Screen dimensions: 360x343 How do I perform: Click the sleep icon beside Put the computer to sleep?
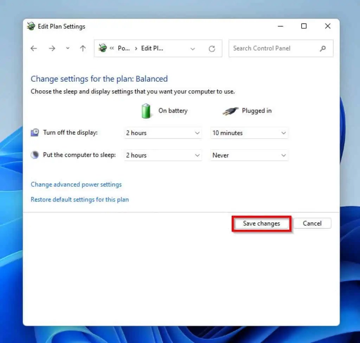pyautogui.click(x=34, y=154)
